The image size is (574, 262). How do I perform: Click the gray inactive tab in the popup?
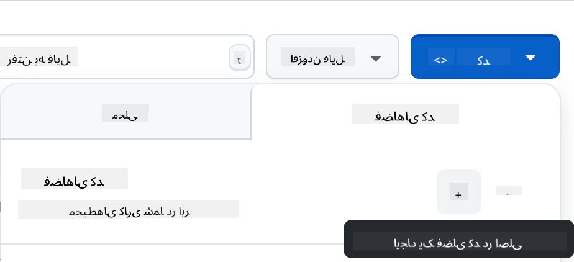[125, 114]
